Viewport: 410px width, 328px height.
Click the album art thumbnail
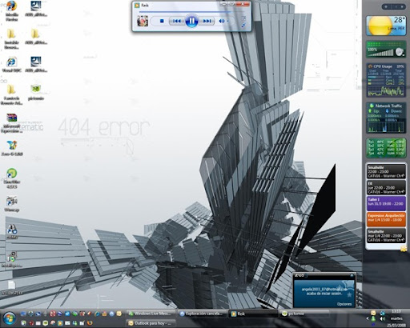(143, 21)
